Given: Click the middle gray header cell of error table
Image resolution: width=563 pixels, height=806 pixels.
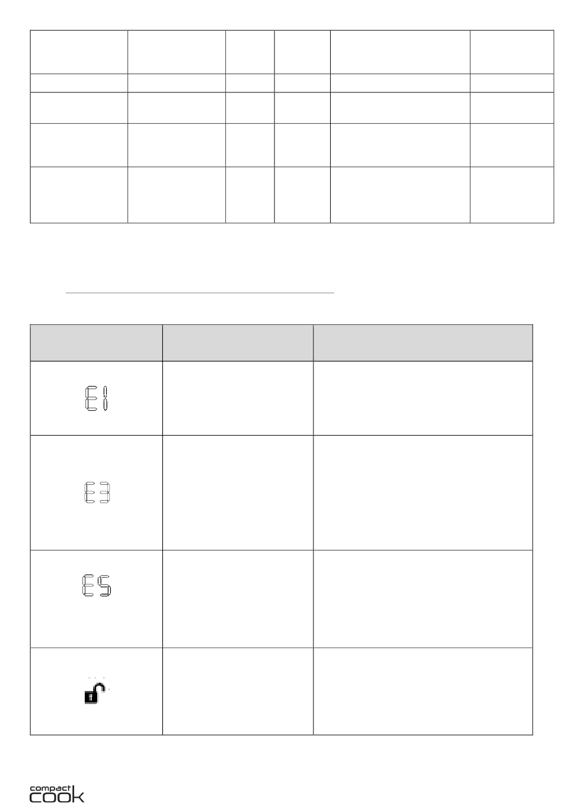Looking at the screenshot, I should 238,343.
